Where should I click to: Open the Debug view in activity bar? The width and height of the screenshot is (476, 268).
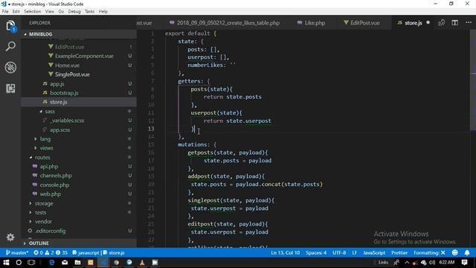click(10, 67)
